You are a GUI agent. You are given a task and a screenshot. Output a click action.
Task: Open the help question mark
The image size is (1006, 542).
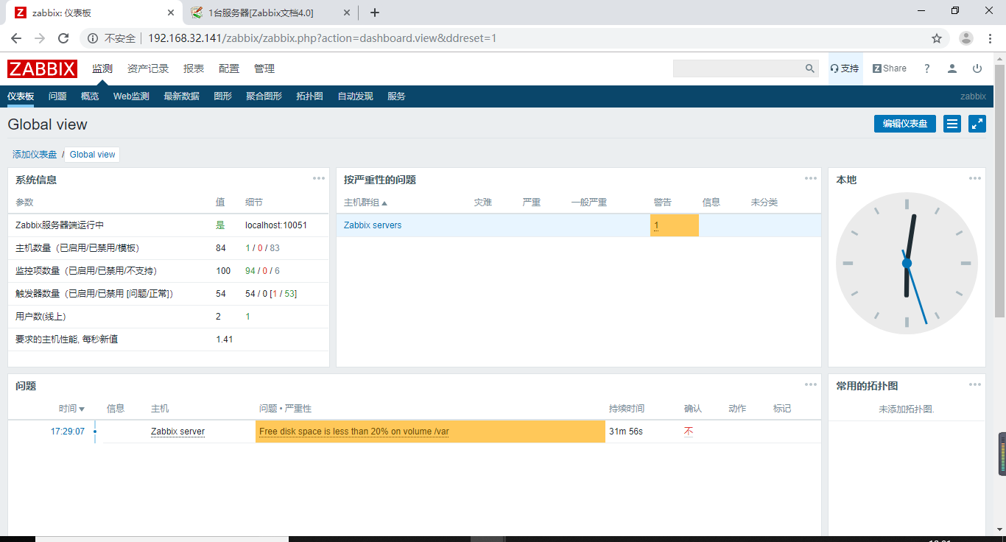pos(927,68)
